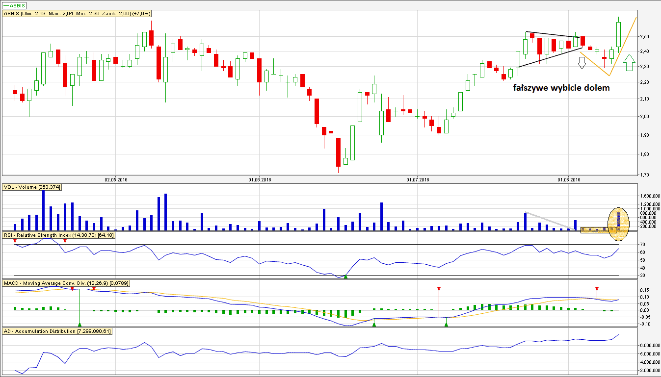Image resolution: width=661 pixels, height=377 pixels.
Task: Click the AD - Accumulation Distribution label
Action: coord(57,331)
